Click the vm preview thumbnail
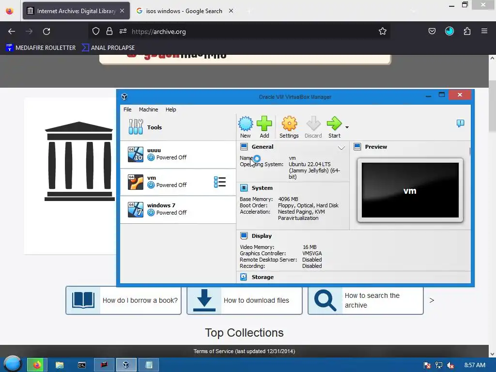This screenshot has width=496, height=372. [410, 190]
